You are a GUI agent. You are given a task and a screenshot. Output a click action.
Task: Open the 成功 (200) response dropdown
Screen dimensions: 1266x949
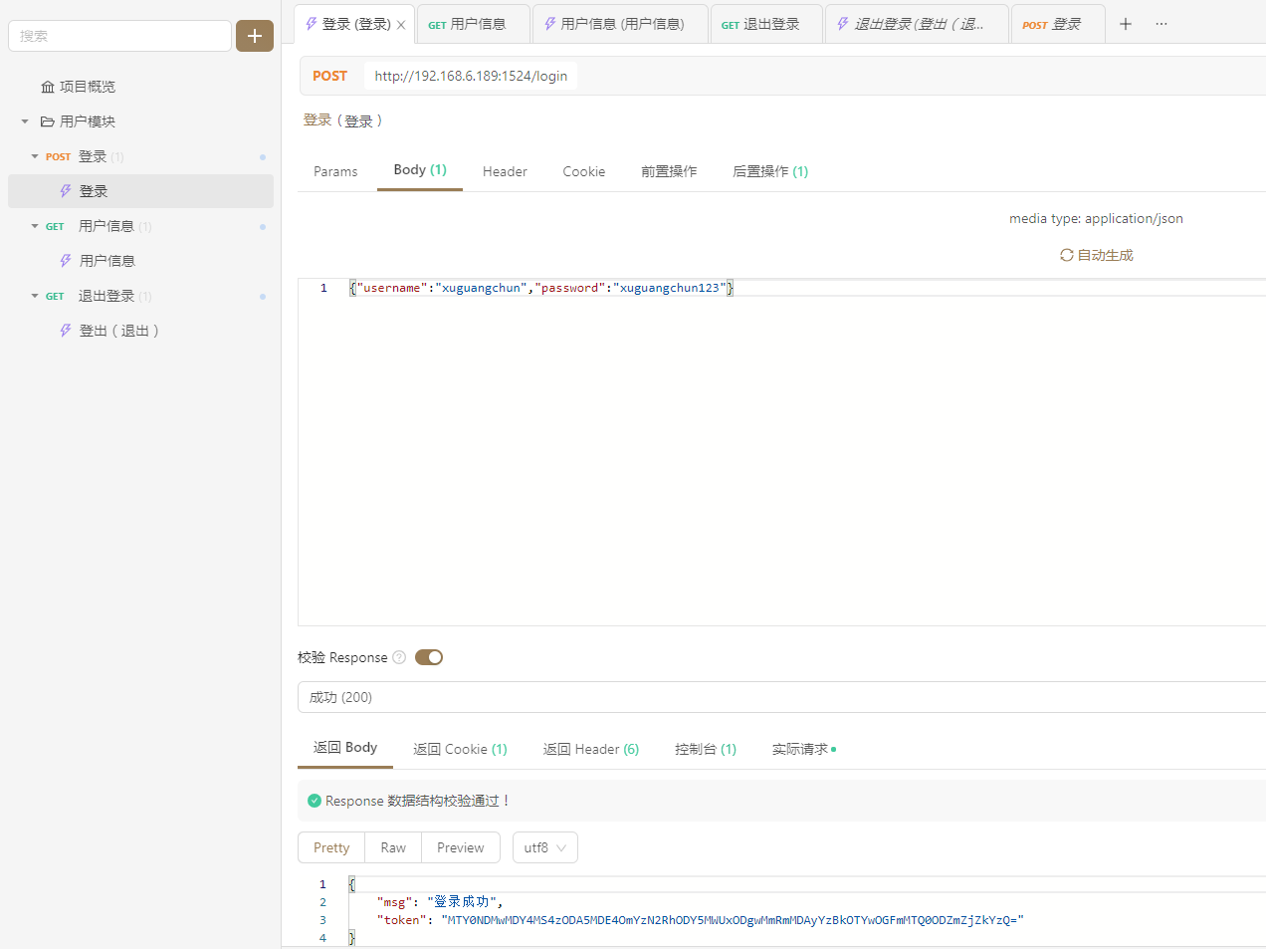click(x=781, y=697)
